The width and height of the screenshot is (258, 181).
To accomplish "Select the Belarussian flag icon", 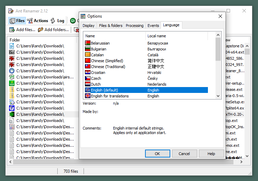I will [87, 43].
